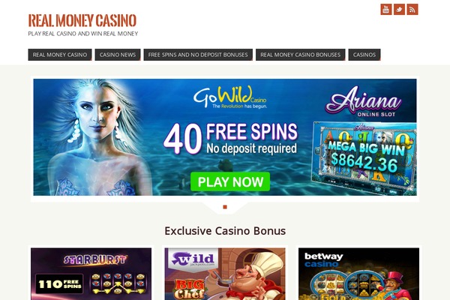450x300 pixels.
Task: Open the RSS feed icon
Action: tap(412, 10)
